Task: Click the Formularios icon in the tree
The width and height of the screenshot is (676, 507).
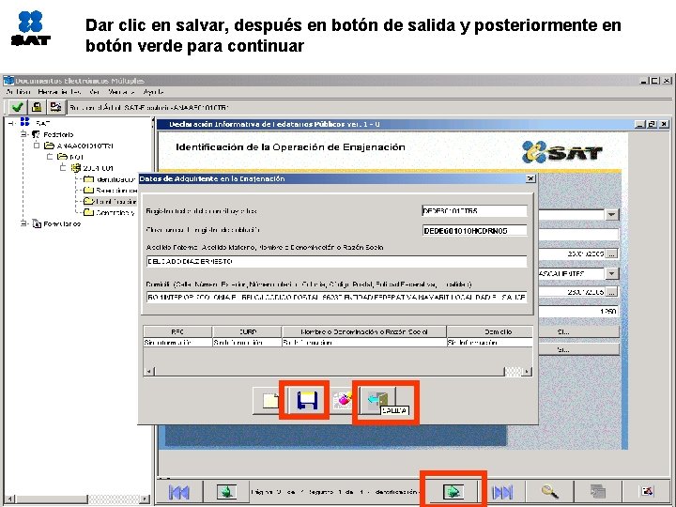Action: click(37, 223)
